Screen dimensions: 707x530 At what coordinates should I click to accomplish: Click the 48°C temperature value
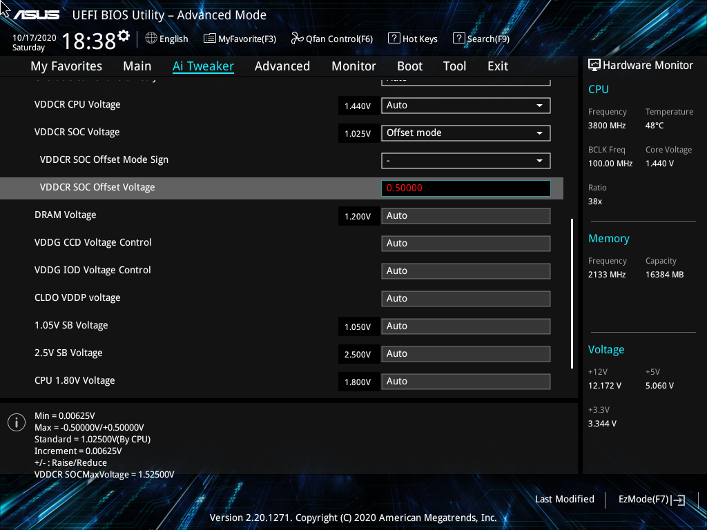coord(655,126)
